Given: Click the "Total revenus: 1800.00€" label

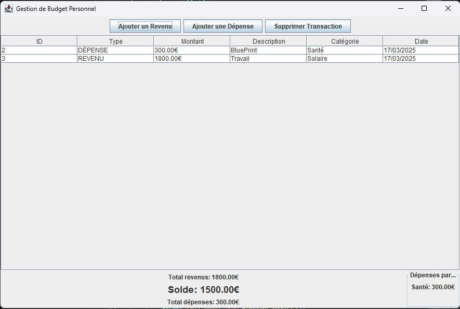Looking at the screenshot, I should (x=203, y=277).
